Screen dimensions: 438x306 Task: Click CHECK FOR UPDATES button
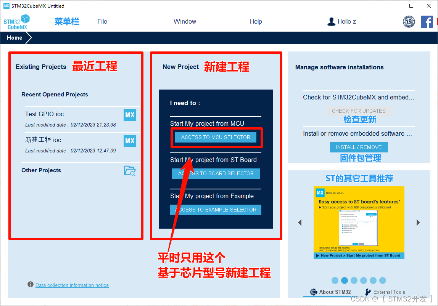pyautogui.click(x=359, y=111)
